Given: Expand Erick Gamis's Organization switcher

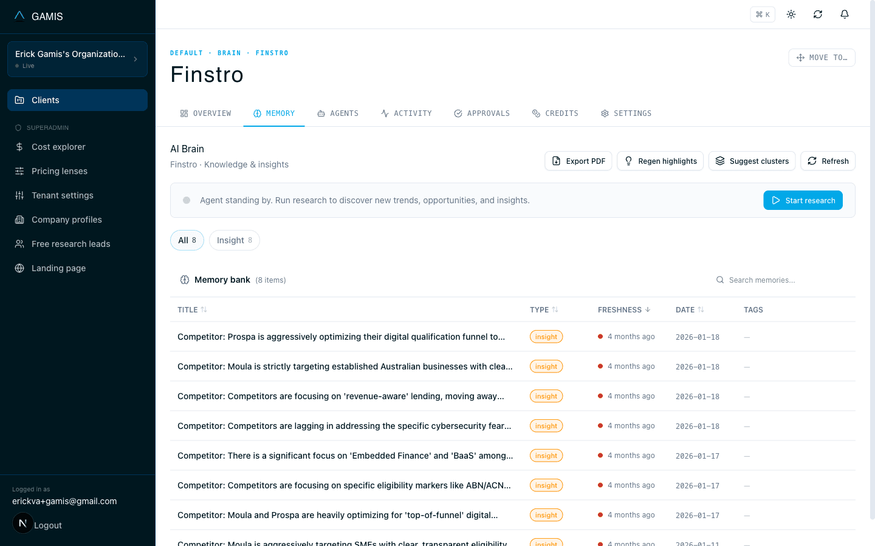Looking at the screenshot, I should click(77, 59).
